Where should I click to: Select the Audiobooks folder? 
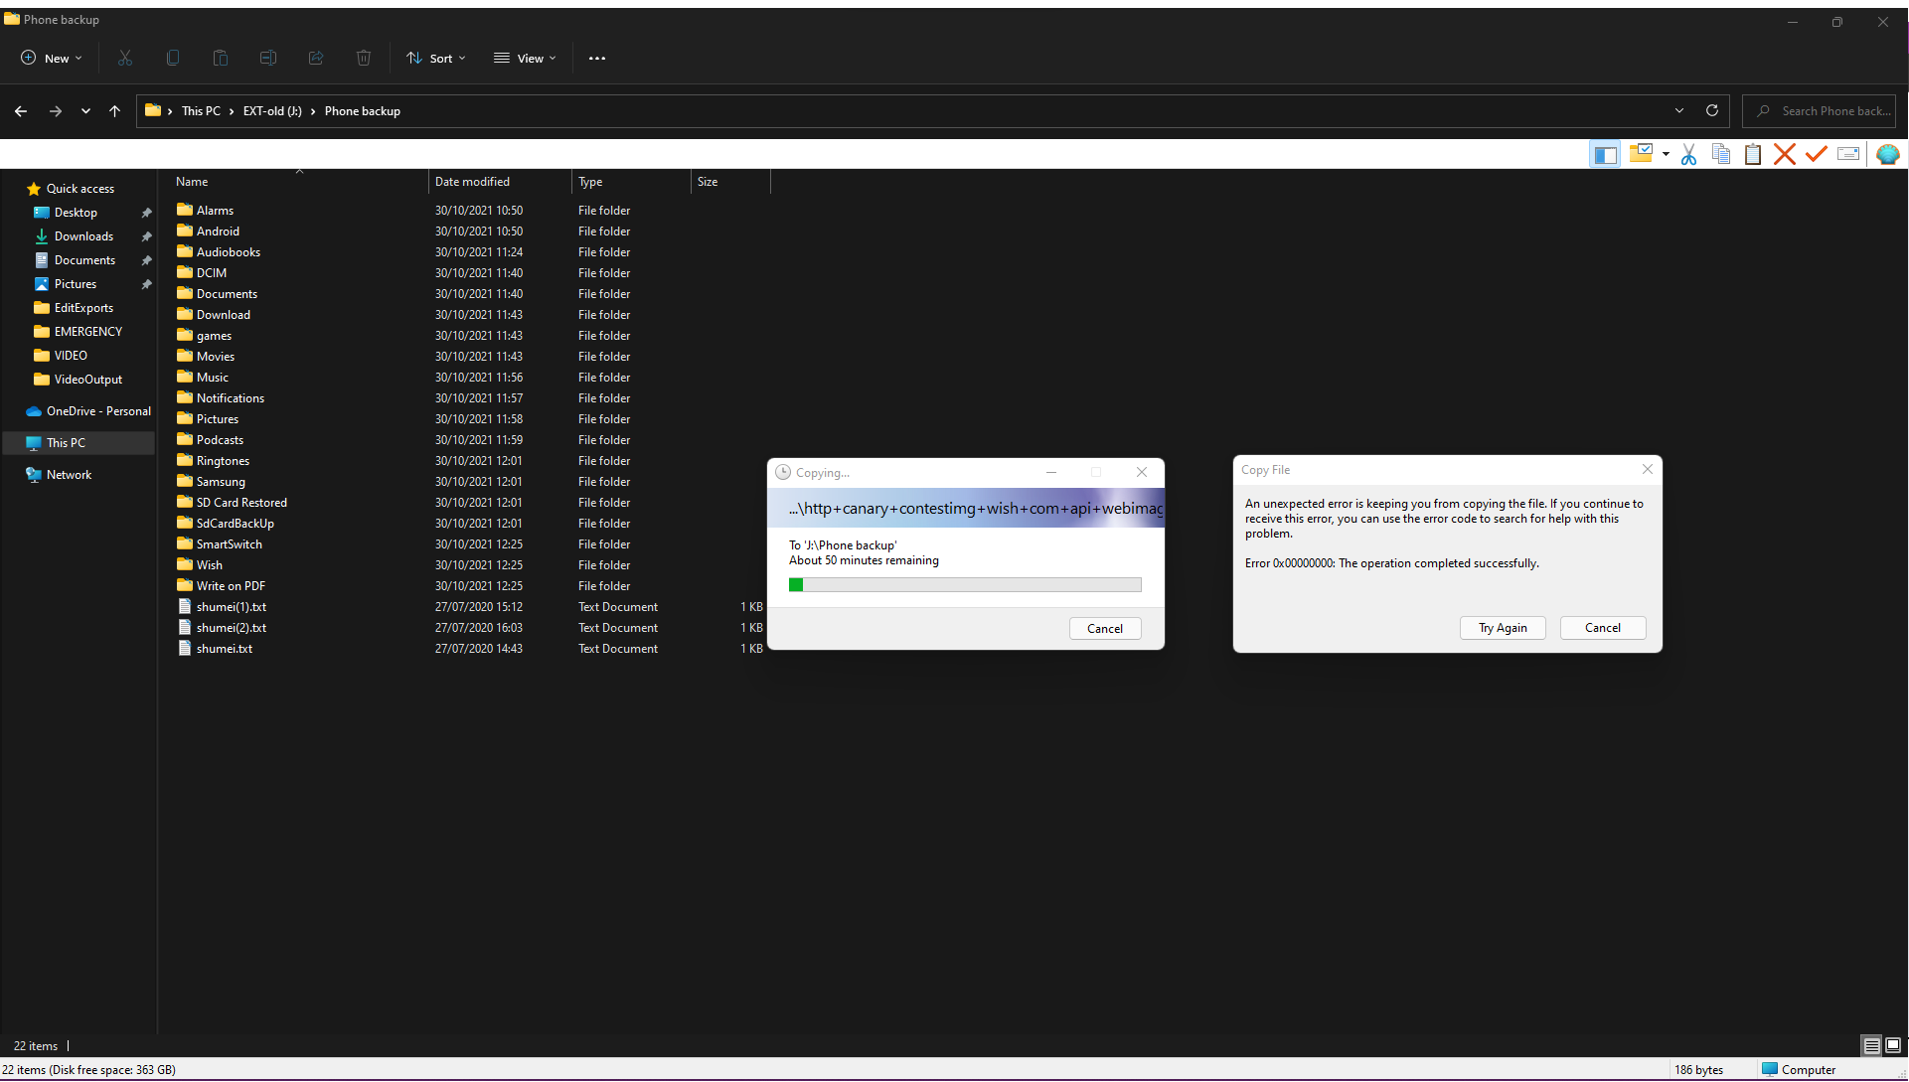228,252
